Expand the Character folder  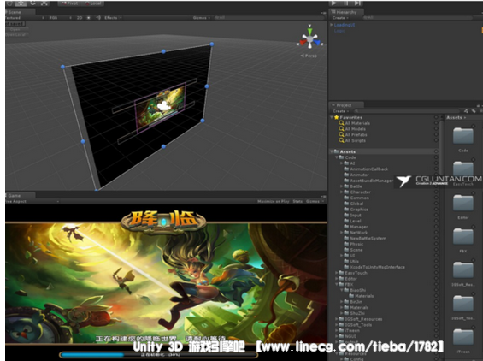pyautogui.click(x=341, y=192)
